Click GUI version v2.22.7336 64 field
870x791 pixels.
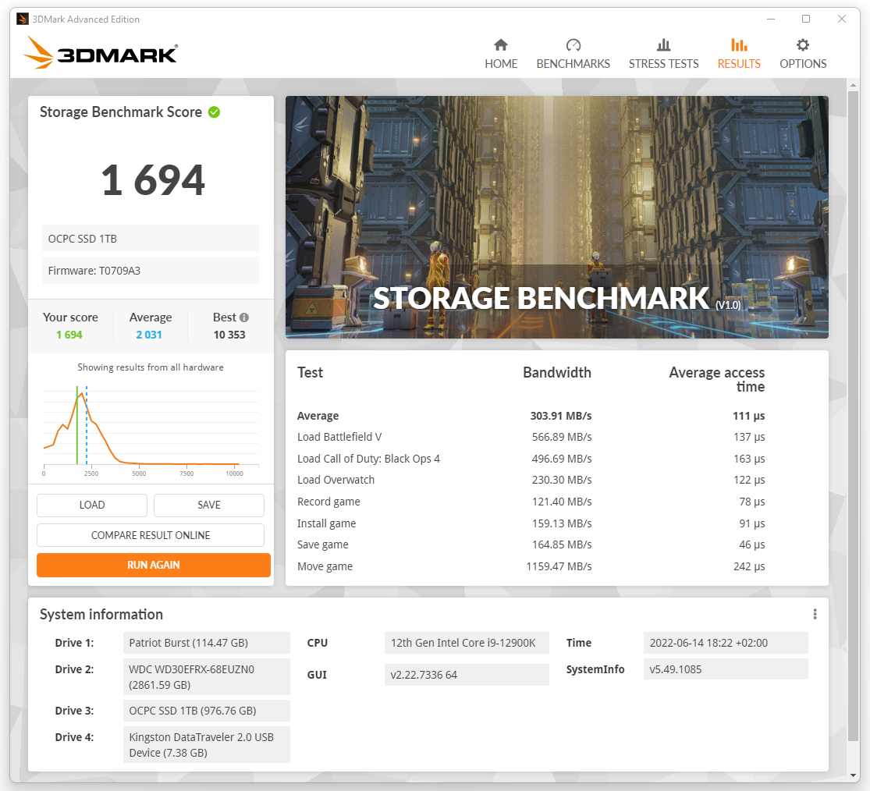[467, 675]
